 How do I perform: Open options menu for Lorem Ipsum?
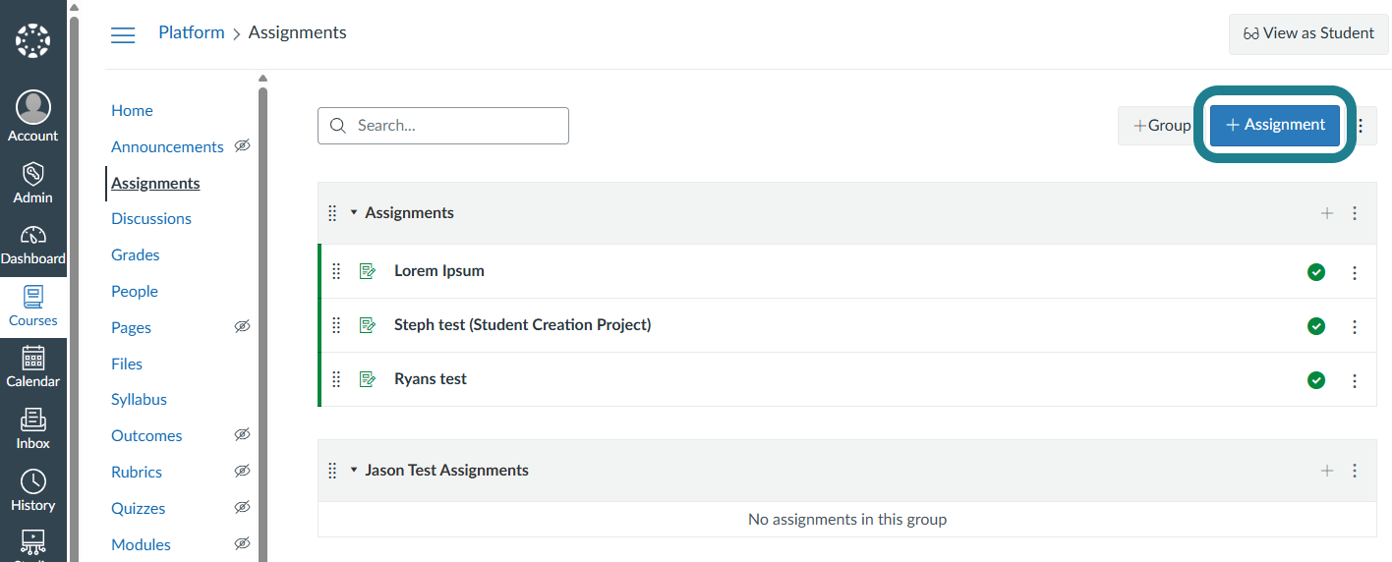coord(1355,272)
